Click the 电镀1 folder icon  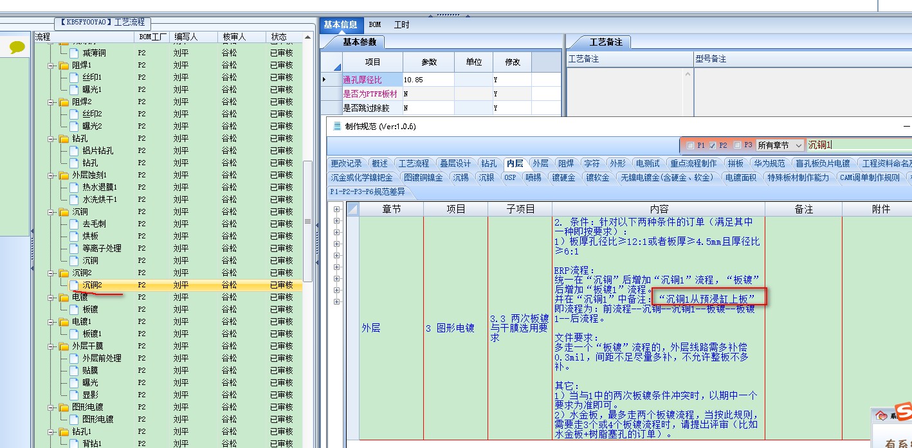[x=64, y=322]
